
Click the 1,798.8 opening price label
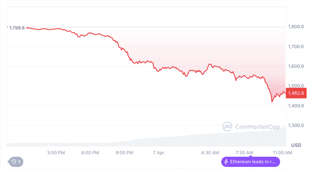[17, 28]
